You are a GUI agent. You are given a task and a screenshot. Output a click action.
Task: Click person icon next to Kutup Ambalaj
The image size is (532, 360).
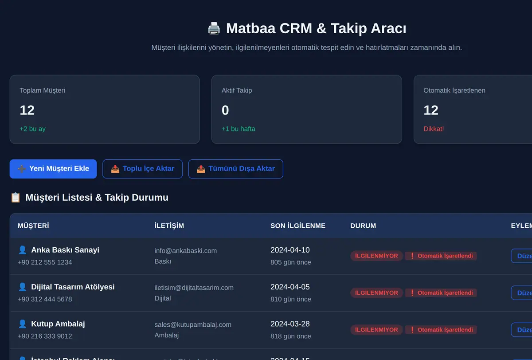point(22,324)
